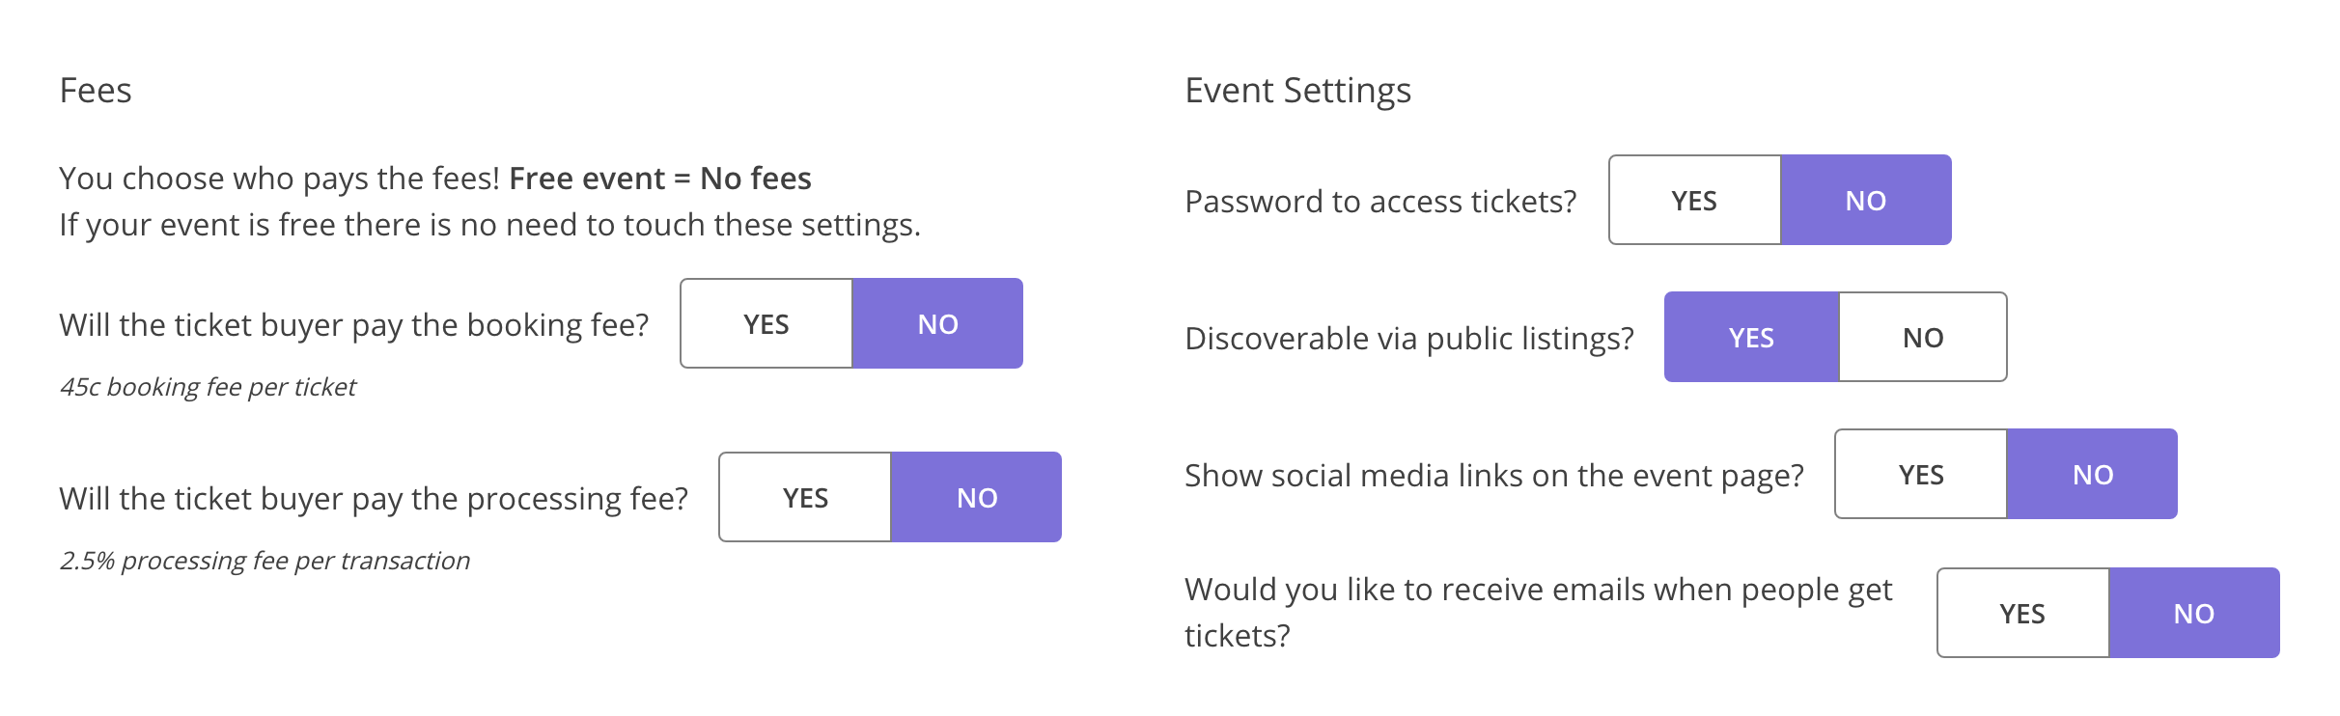Keep event discoverable via public listings

click(x=1752, y=338)
